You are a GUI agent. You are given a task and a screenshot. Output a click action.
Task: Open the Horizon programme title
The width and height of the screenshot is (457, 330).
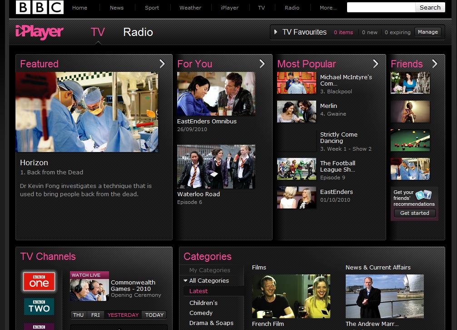coord(34,162)
